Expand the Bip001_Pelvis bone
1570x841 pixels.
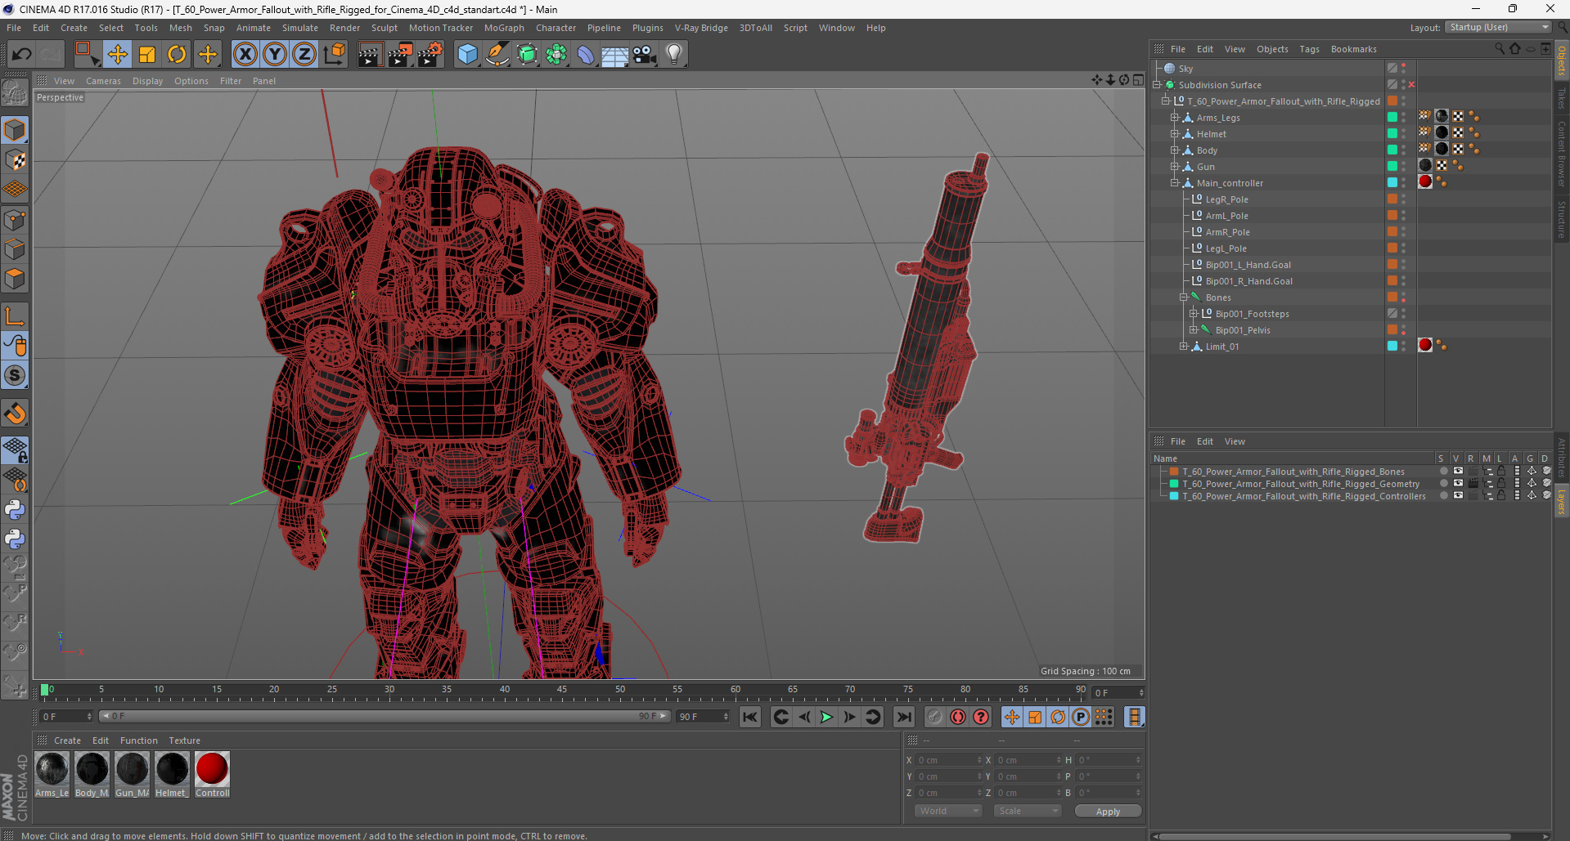pyautogui.click(x=1194, y=330)
